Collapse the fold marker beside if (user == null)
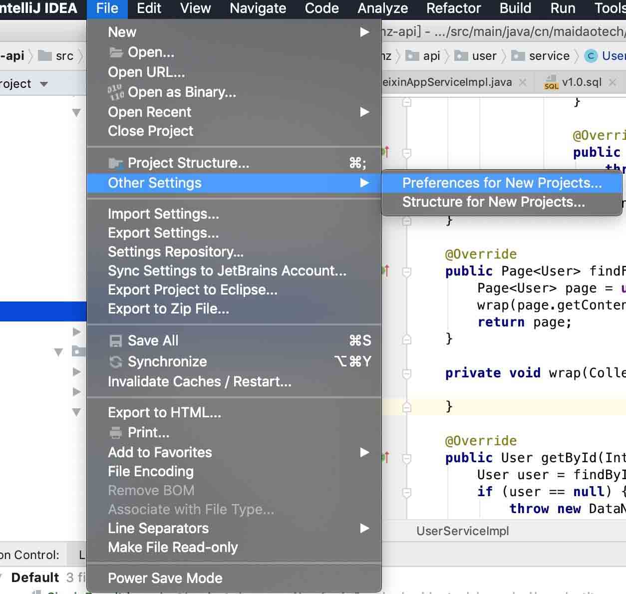 pyautogui.click(x=407, y=493)
